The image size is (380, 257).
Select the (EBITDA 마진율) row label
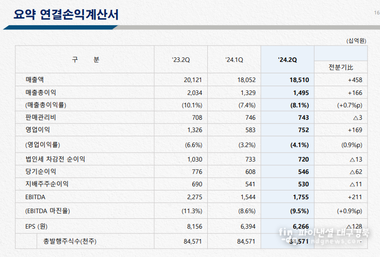click(47, 211)
